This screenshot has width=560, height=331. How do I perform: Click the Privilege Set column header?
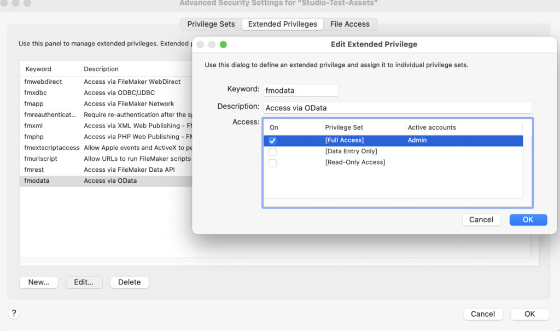[x=344, y=127]
